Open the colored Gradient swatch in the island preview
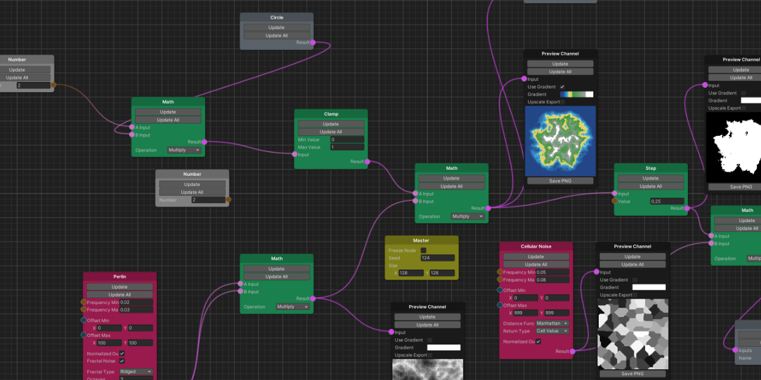Viewport: 761px width, 380px height. click(576, 94)
